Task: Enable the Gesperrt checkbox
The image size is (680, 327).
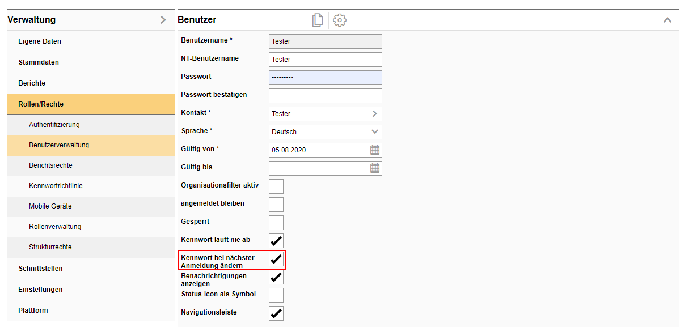Action: pyautogui.click(x=276, y=223)
